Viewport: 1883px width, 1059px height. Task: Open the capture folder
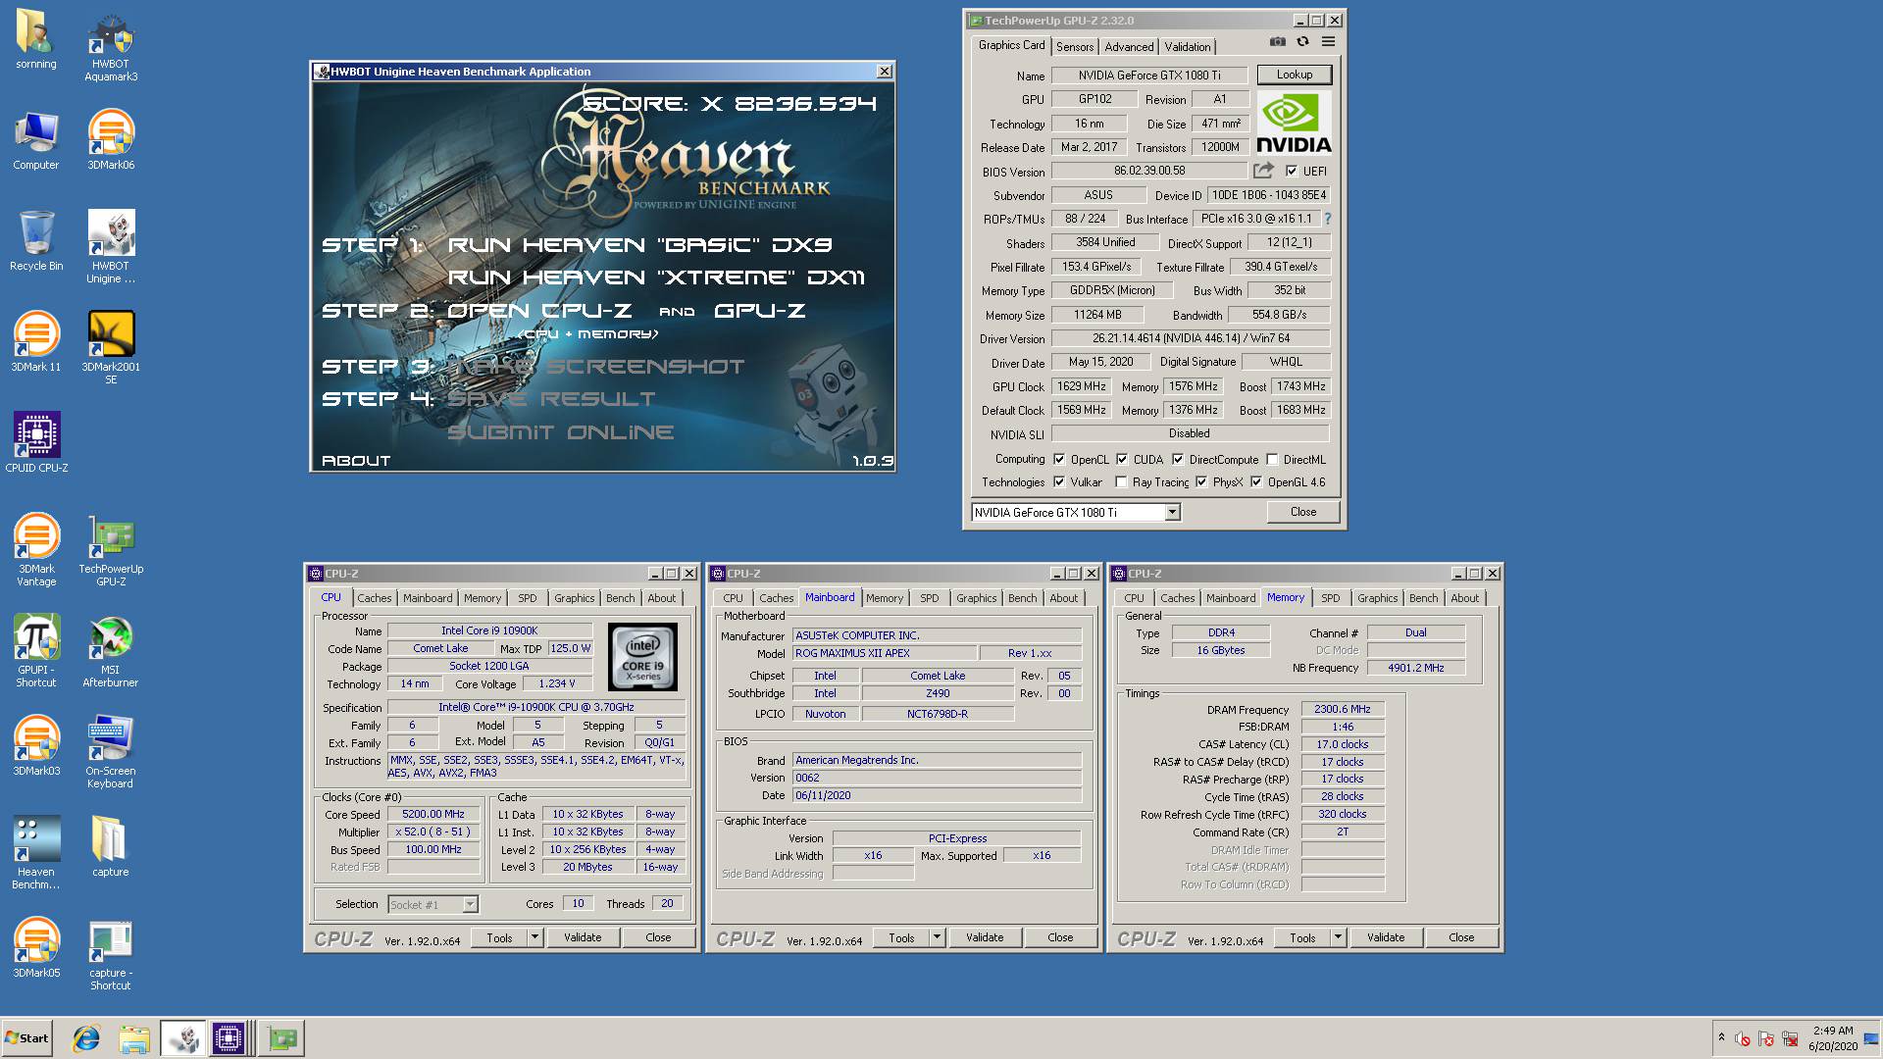click(111, 847)
